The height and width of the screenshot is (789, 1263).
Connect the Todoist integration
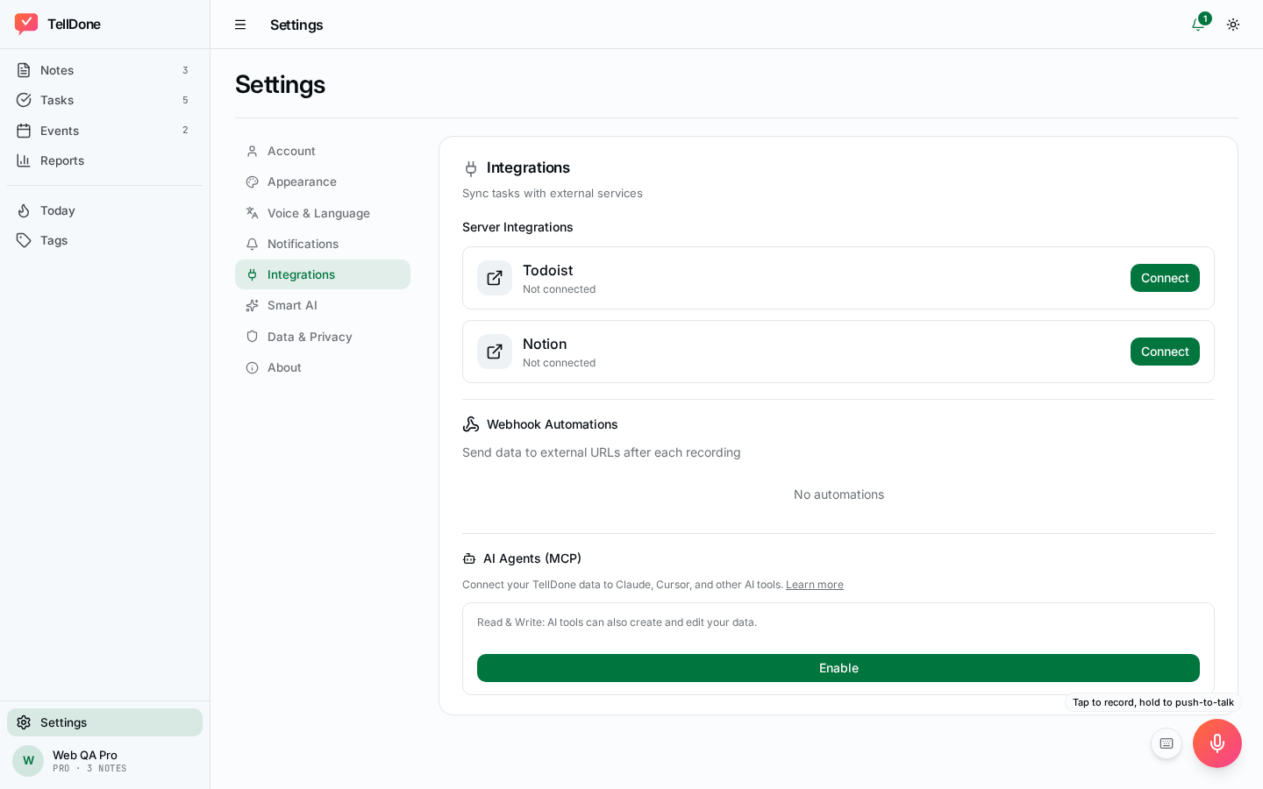pyautogui.click(x=1165, y=278)
